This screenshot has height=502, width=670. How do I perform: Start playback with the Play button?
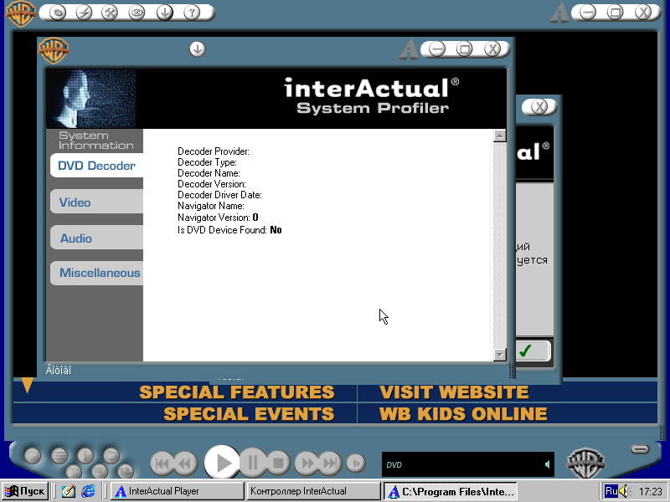222,463
